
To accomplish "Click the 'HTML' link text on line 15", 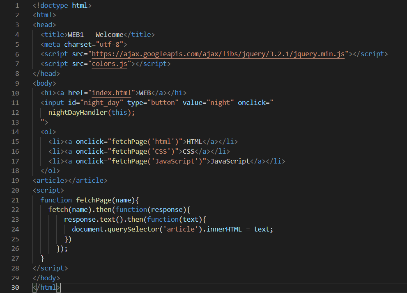I will pyautogui.click(x=194, y=142).
